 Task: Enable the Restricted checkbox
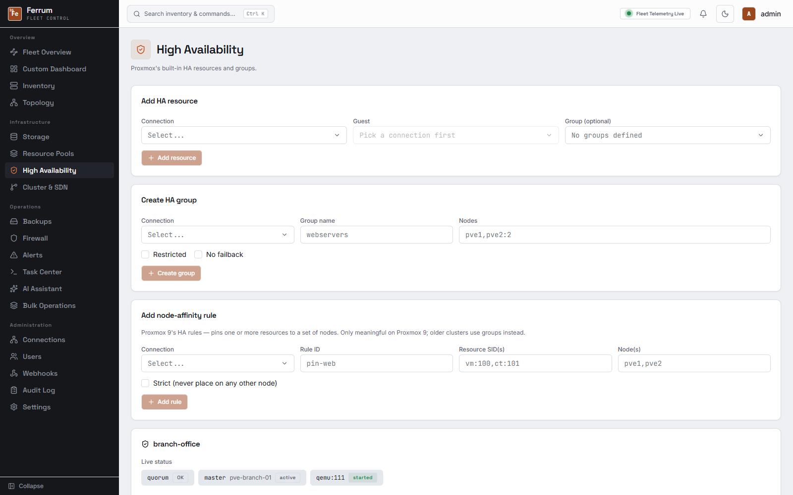click(x=145, y=254)
